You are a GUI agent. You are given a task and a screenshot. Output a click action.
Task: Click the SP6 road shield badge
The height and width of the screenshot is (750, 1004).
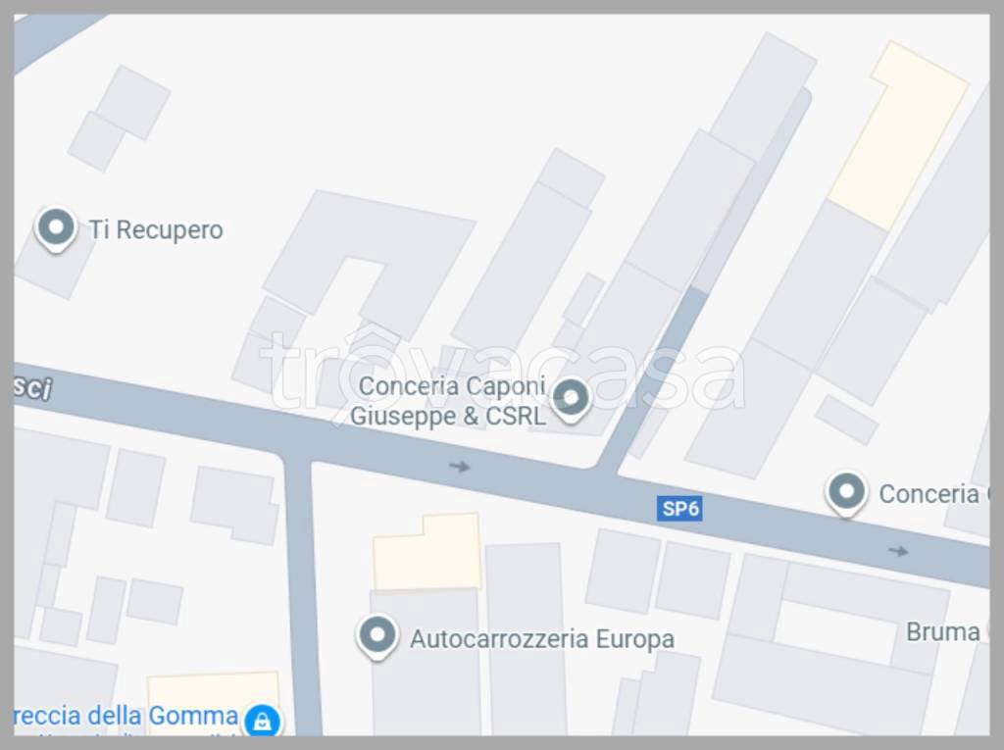click(x=679, y=509)
